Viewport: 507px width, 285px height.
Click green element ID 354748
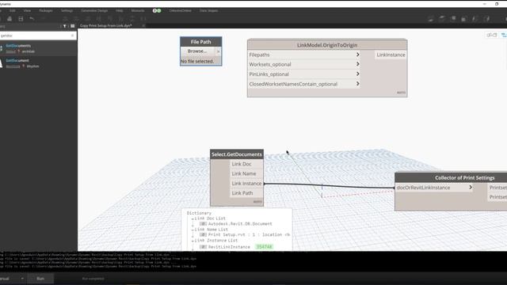click(x=264, y=247)
